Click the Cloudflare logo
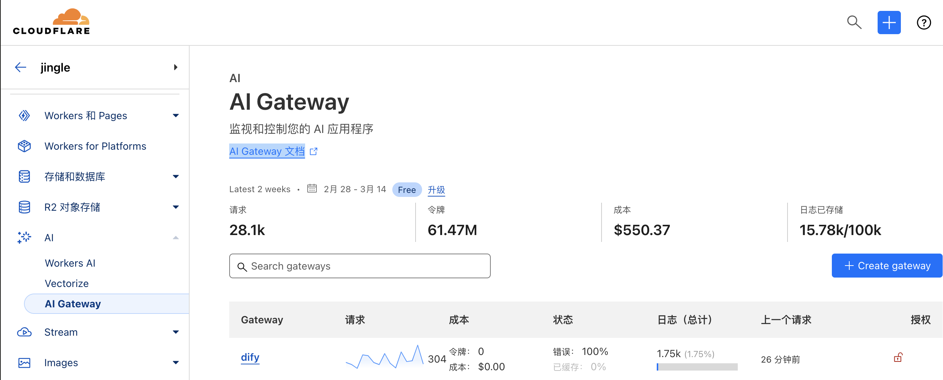Viewport: 943px width, 380px height. [x=51, y=21]
